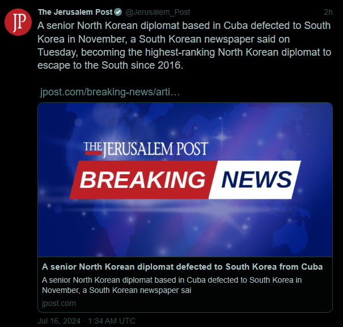This screenshot has width=343, height=327.
Task: Click 'November, a South Korean newspaper sai' card line
Action: pos(117,291)
